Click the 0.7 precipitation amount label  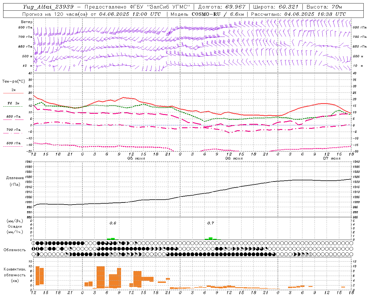pyautogui.click(x=211, y=223)
